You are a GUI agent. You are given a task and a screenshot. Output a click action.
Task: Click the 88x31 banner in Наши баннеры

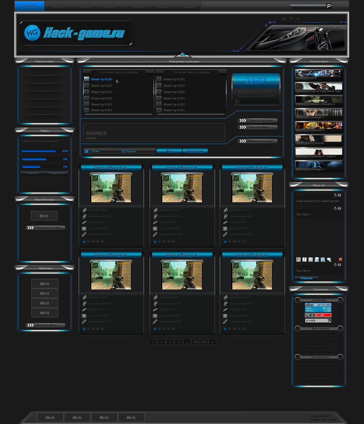coord(44,216)
